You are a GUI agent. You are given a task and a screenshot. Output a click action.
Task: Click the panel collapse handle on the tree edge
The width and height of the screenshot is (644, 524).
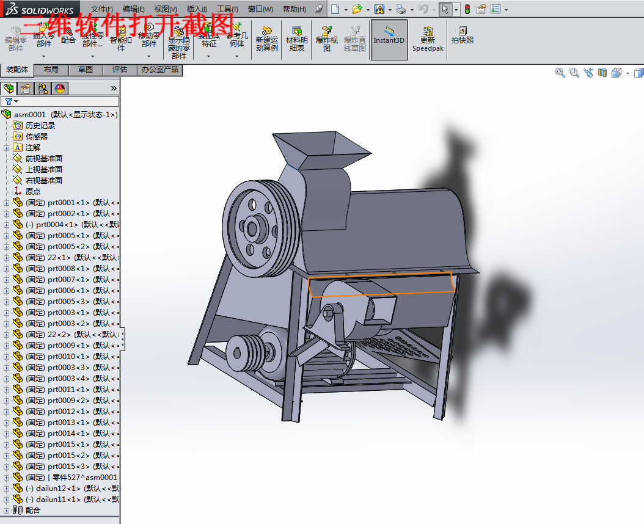pos(122,339)
